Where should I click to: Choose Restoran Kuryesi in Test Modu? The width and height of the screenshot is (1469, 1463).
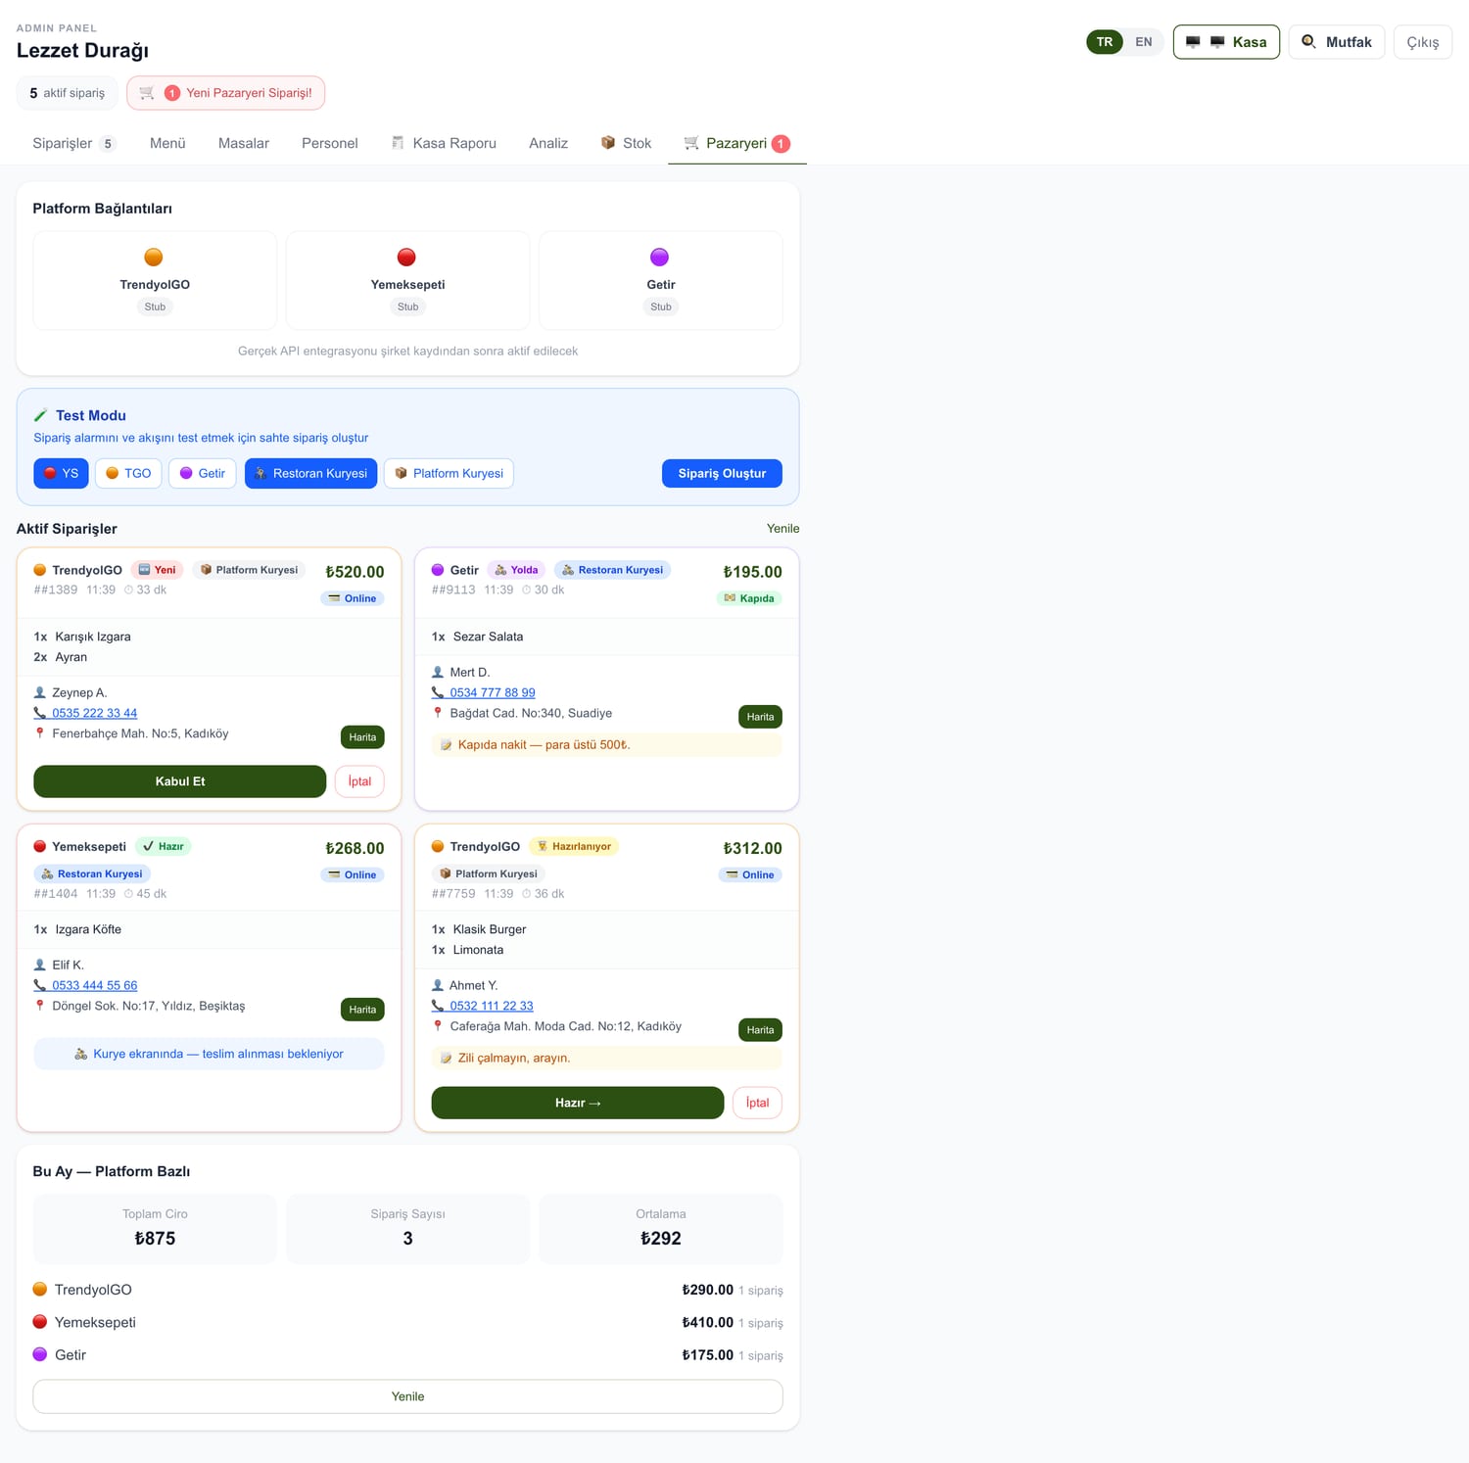[310, 473]
